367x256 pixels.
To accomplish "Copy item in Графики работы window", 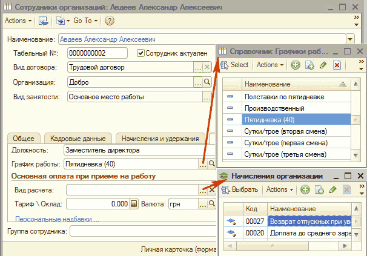I will (309, 65).
